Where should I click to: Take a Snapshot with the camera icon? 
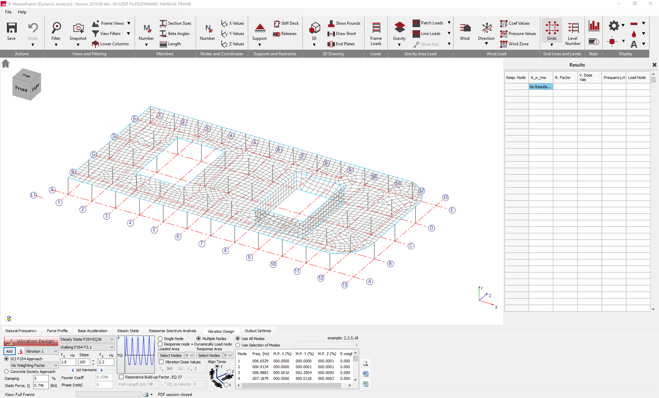pyautogui.click(x=78, y=28)
